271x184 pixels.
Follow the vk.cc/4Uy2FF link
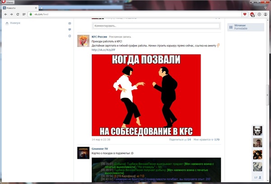[103, 50]
